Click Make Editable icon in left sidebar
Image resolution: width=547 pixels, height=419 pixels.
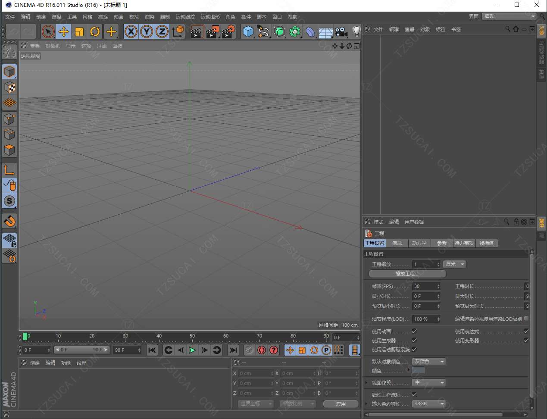(x=9, y=52)
